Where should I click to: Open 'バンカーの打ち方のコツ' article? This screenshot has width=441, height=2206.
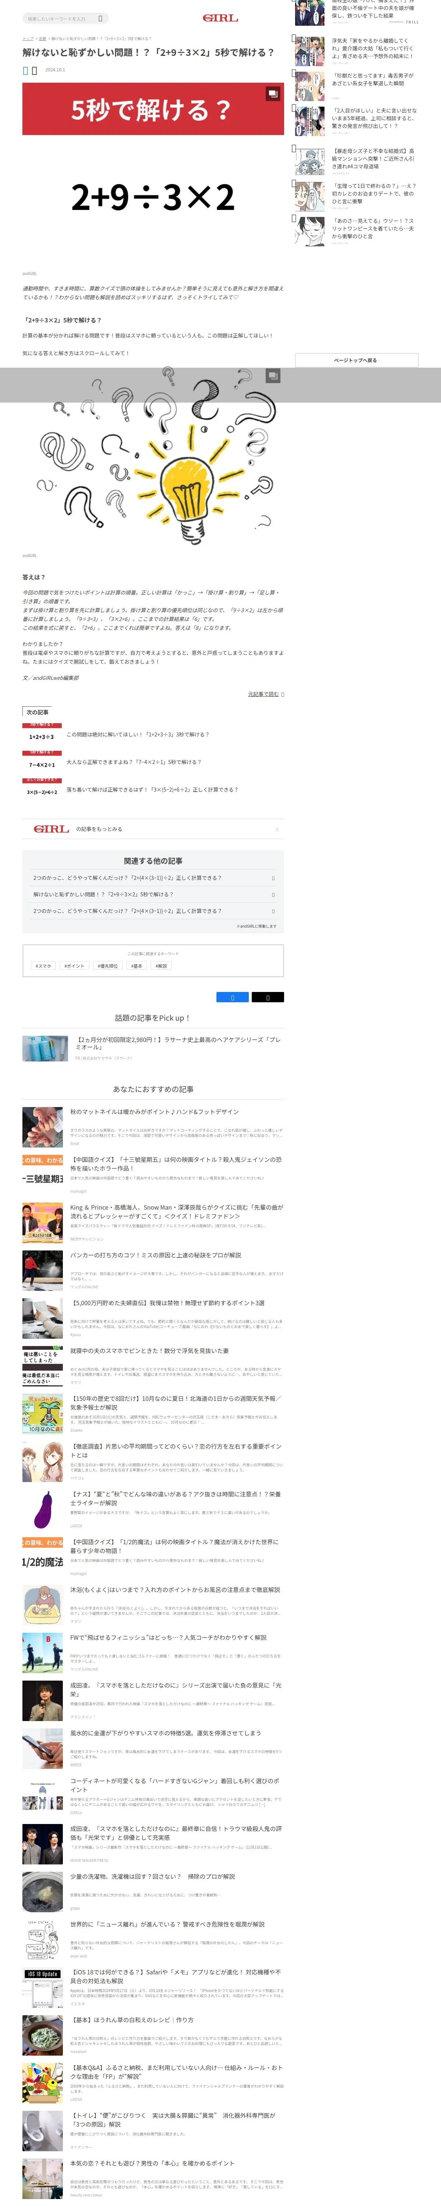pos(156,1256)
